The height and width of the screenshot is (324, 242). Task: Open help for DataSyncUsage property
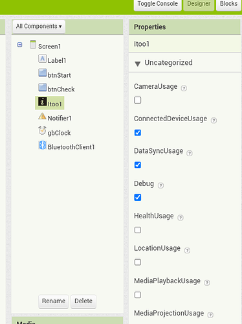click(190, 153)
